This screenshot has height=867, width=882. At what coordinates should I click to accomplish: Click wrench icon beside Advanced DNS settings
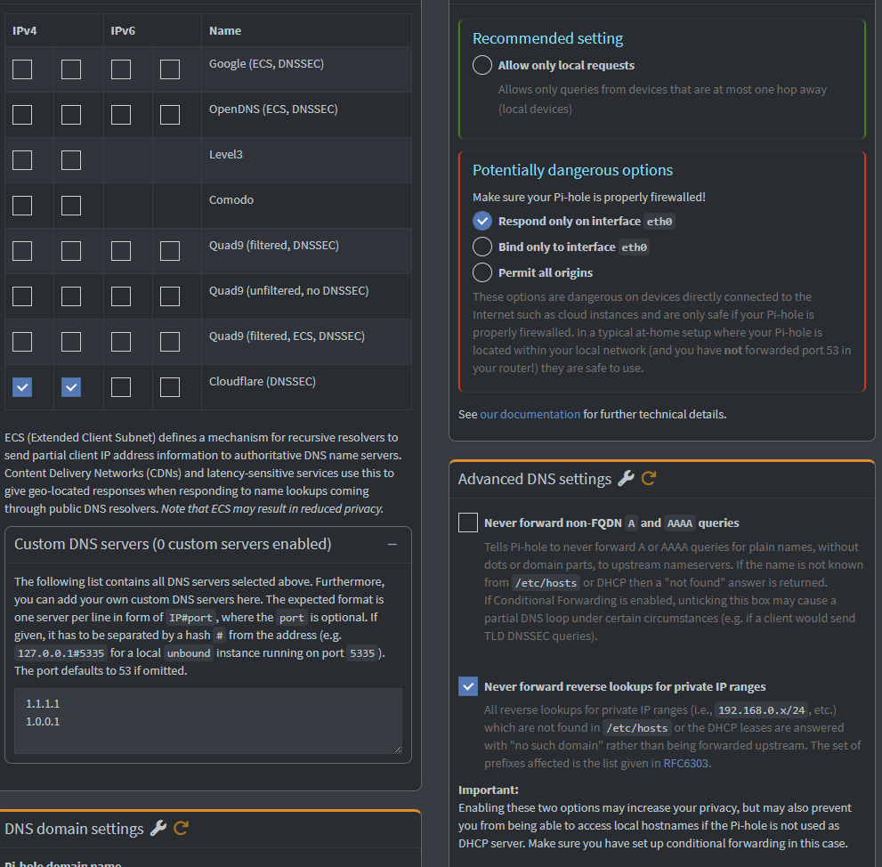(626, 479)
